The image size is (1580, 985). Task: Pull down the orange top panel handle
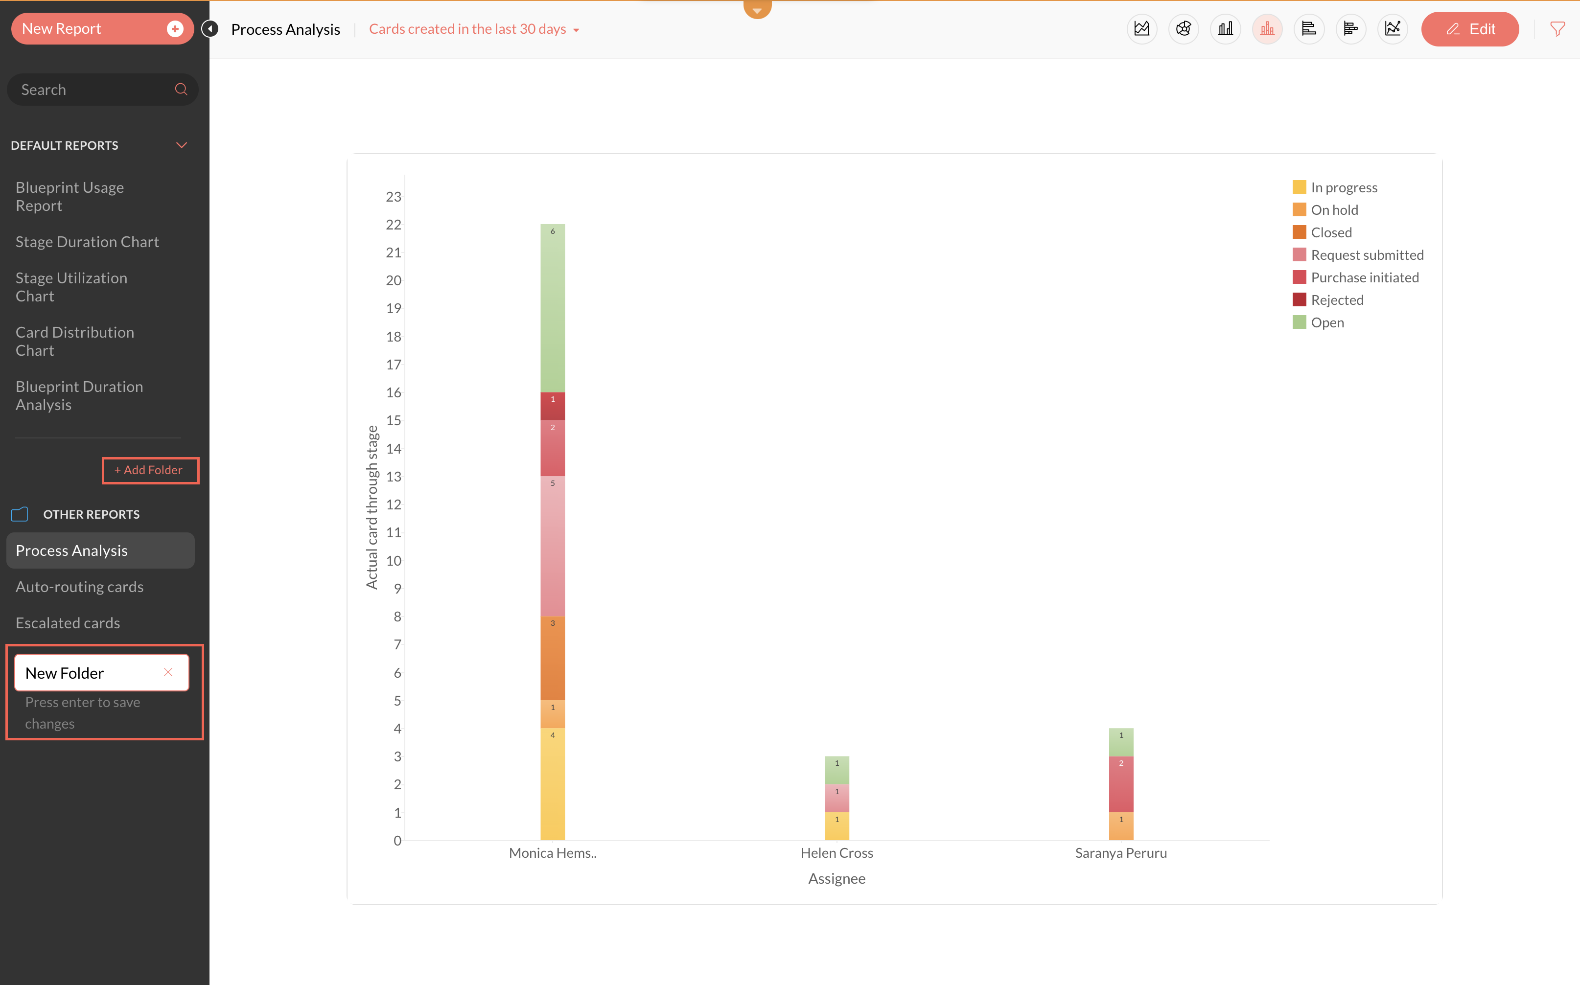[x=756, y=9]
